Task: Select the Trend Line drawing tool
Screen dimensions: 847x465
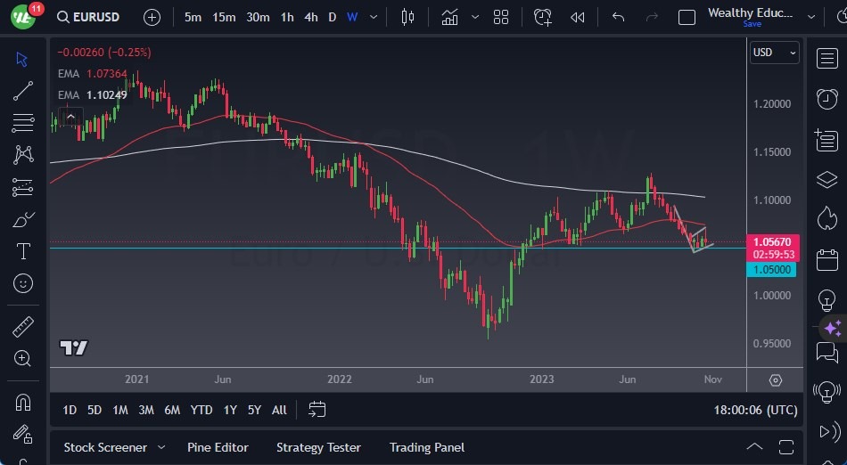Action: (x=23, y=91)
